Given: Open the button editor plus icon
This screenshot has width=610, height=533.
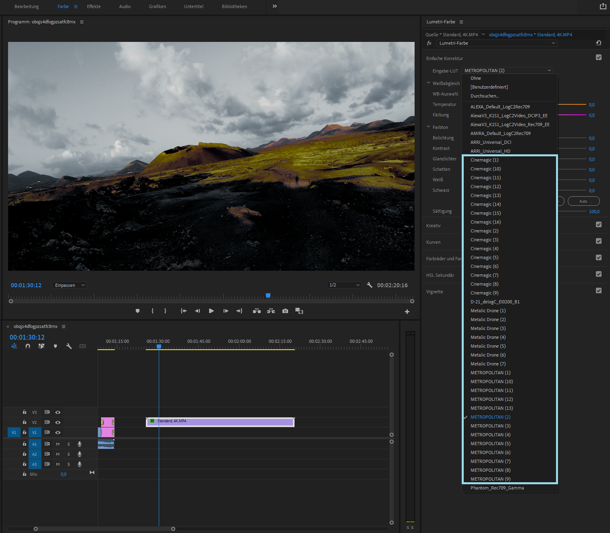Looking at the screenshot, I should click(407, 311).
